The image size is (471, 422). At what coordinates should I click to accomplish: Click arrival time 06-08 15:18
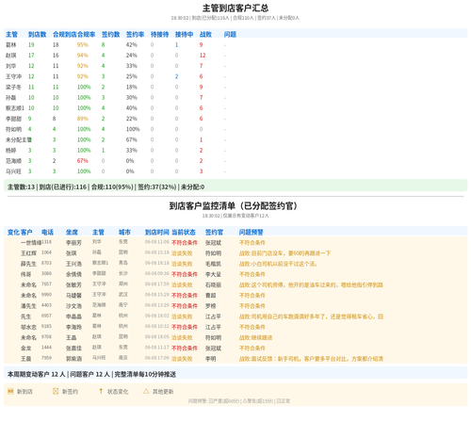pyautogui.click(x=157, y=252)
